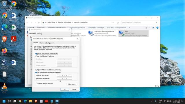Close the IPv4 Properties dialog
This screenshot has height=104, width=185.
click(78, 39)
